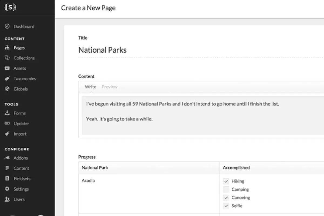Open the Users section link

pyautogui.click(x=19, y=200)
